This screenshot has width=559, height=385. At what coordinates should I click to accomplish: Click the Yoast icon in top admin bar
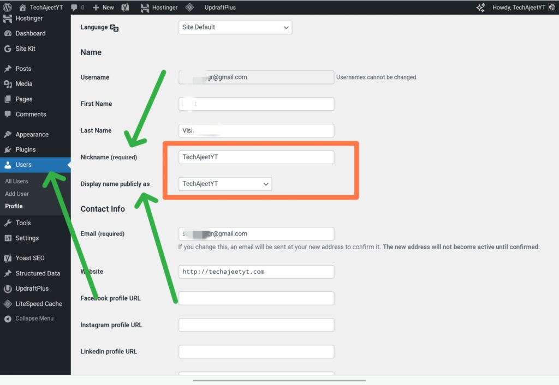pos(125,8)
